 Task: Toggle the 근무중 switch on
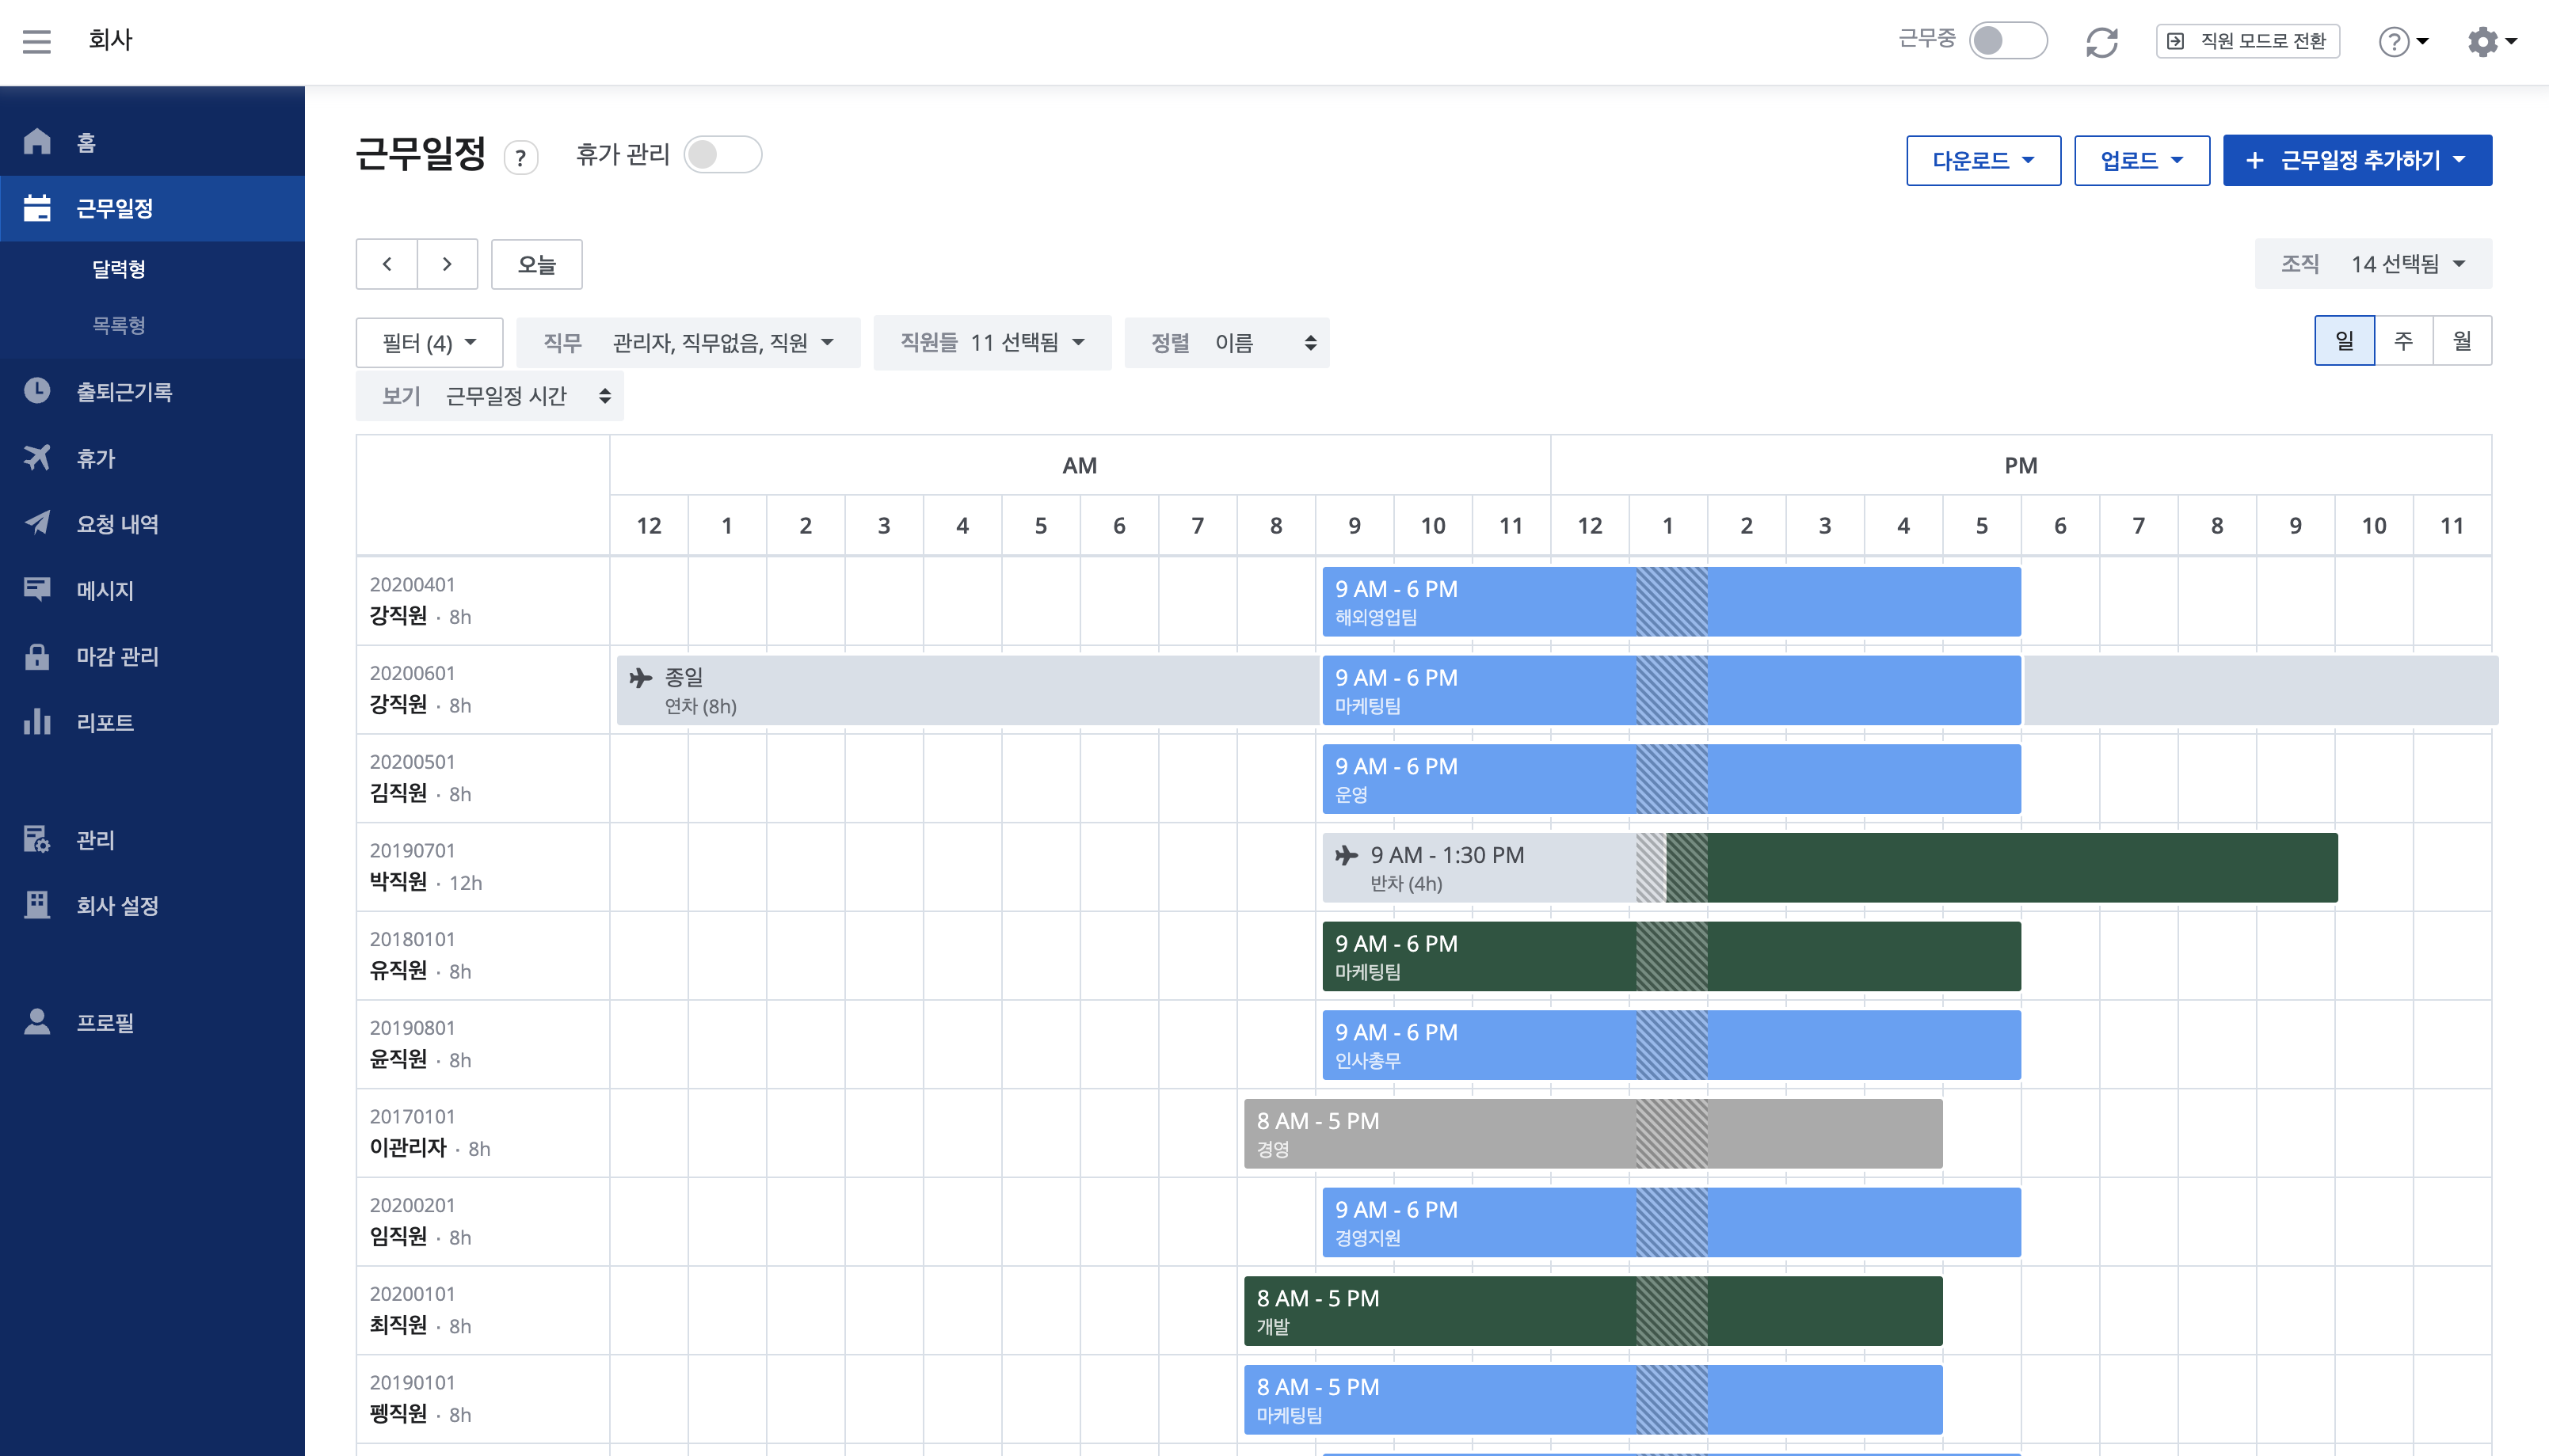tap(2006, 42)
